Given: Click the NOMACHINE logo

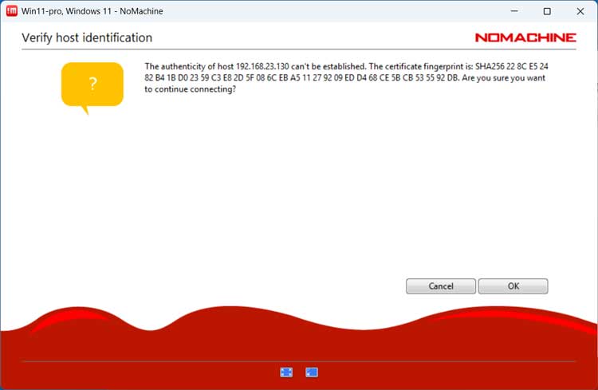Looking at the screenshot, I should click(x=525, y=37).
